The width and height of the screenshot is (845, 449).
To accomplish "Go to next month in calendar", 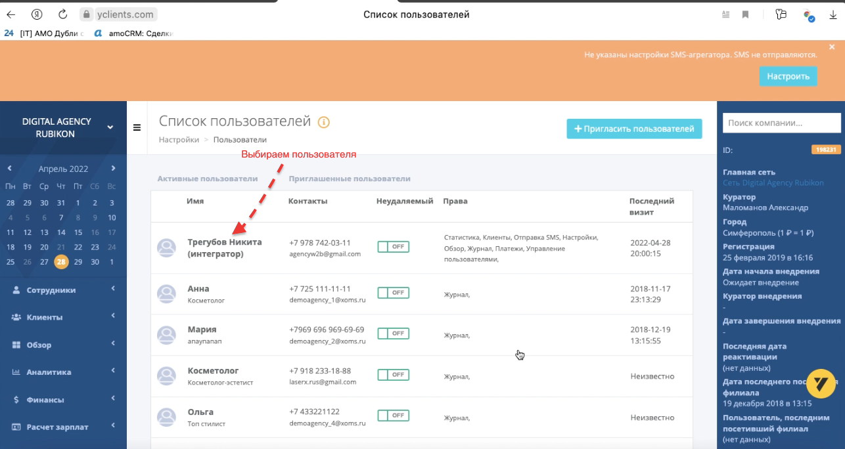I will (114, 169).
